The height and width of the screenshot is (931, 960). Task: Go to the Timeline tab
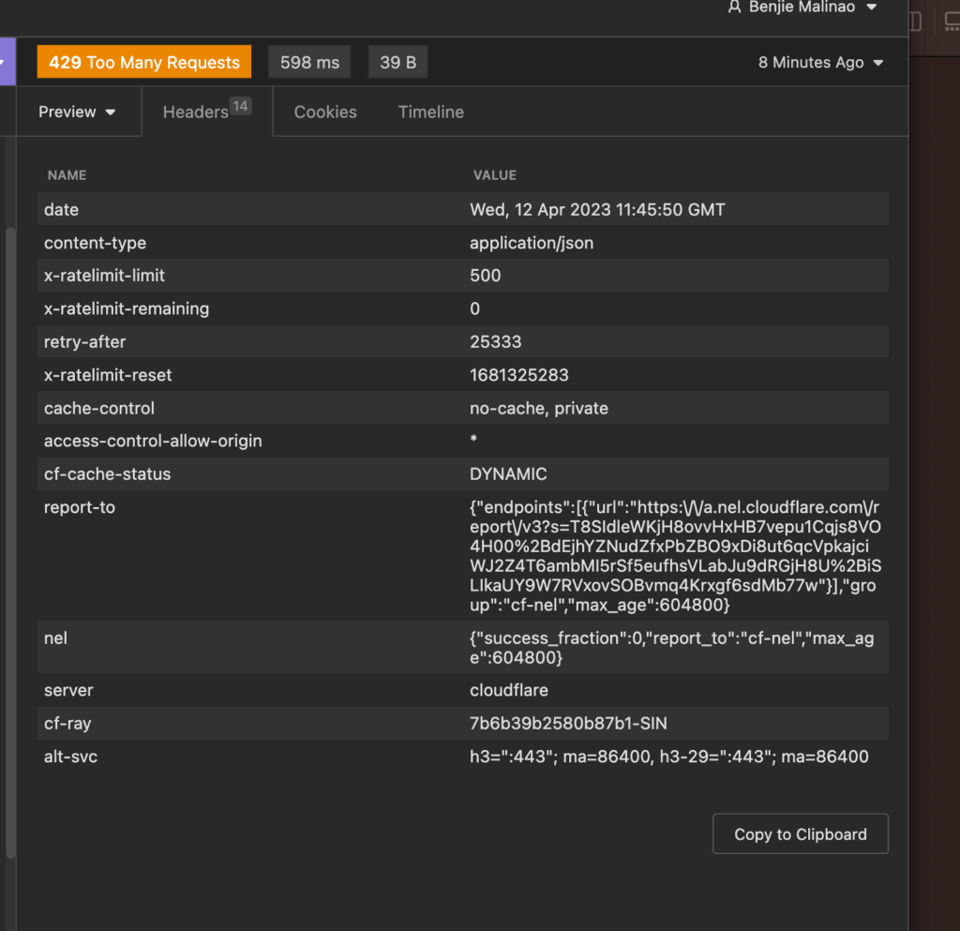click(x=430, y=112)
